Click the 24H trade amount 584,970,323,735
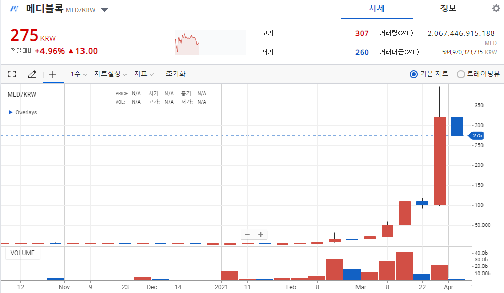This screenshot has height=293, width=504. click(x=462, y=52)
